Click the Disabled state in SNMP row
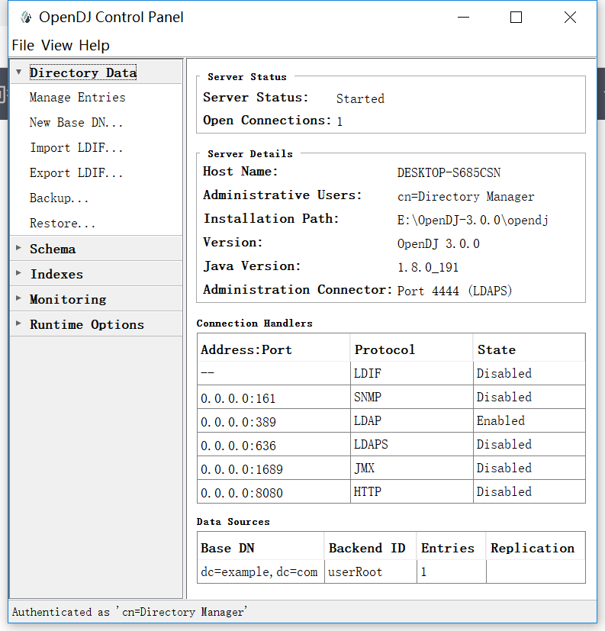The width and height of the screenshot is (605, 631). [529, 398]
